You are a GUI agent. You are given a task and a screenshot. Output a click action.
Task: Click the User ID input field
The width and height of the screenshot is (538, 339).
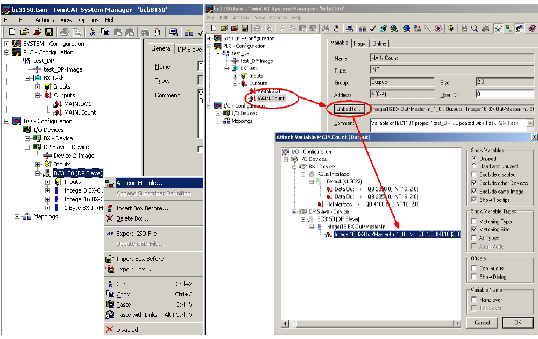(505, 94)
